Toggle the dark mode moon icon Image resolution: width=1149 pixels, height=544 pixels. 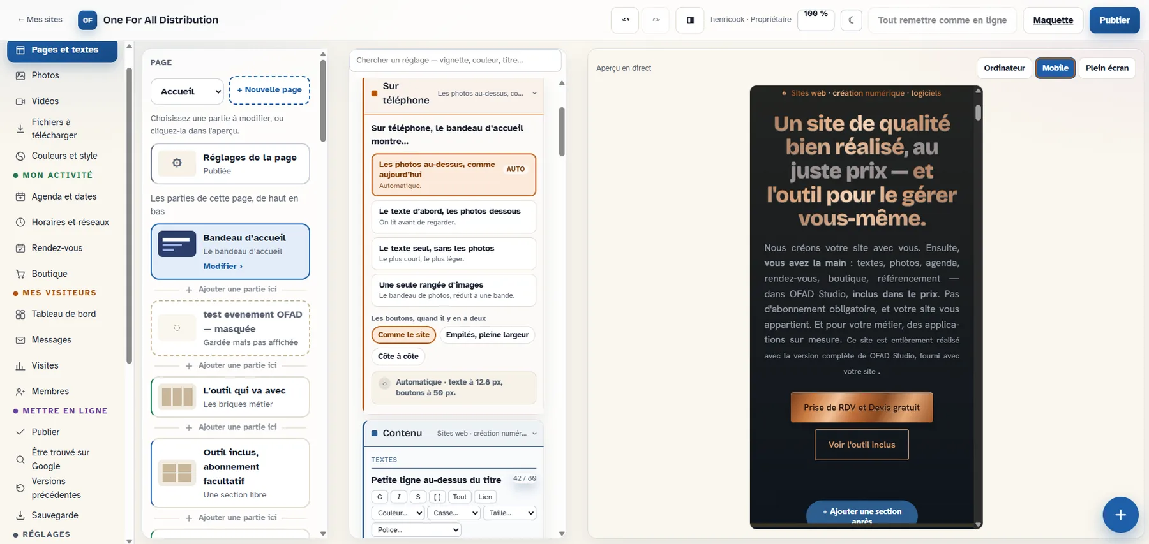852,20
